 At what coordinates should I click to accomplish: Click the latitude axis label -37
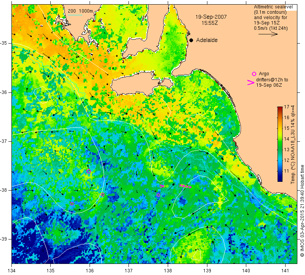(4, 141)
